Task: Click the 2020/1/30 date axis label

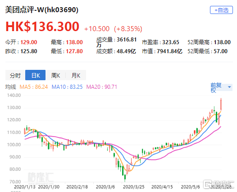Action: point(49,187)
